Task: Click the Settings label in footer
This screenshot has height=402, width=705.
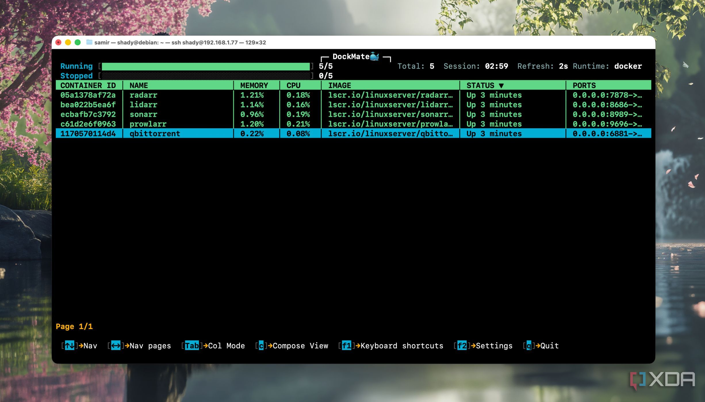Action: click(x=494, y=345)
